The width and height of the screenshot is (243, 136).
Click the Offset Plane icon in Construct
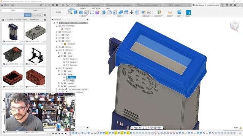click(x=159, y=12)
